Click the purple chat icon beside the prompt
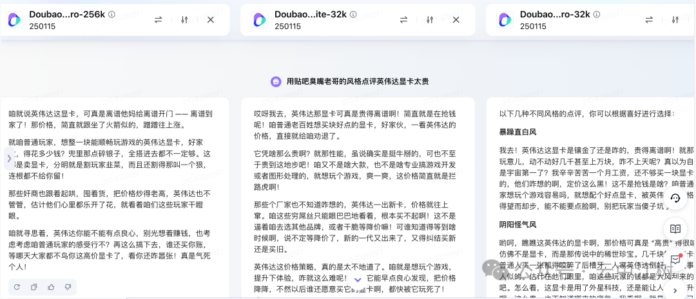This screenshot has width=696, height=299. click(276, 82)
